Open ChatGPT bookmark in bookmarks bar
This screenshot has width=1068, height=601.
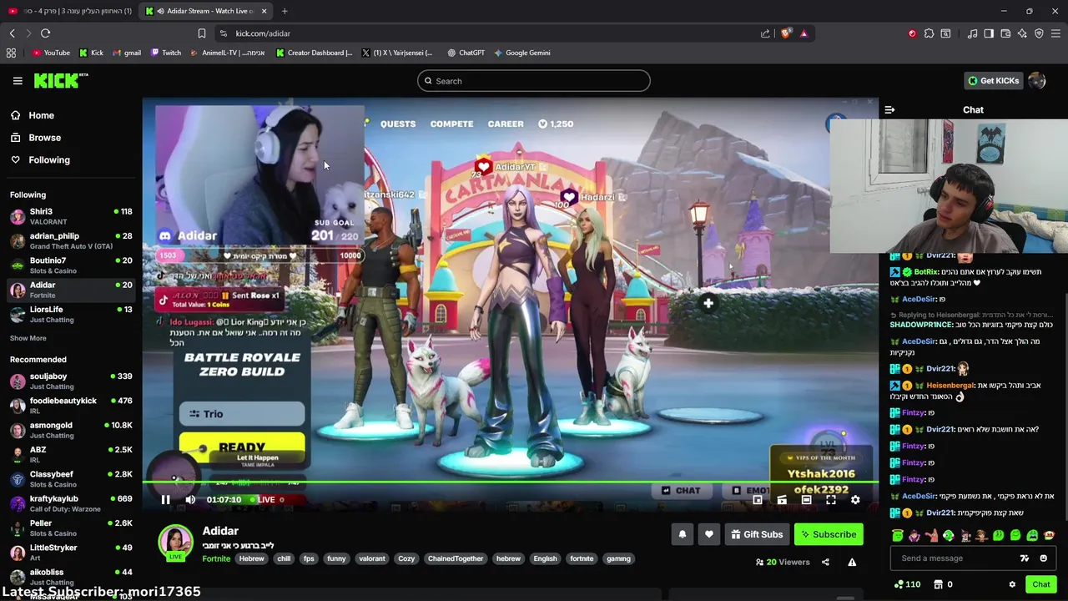point(466,53)
